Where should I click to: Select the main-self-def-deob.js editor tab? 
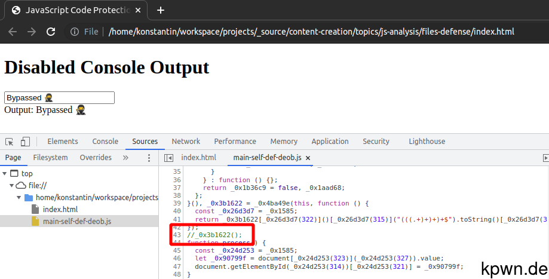coord(267,158)
